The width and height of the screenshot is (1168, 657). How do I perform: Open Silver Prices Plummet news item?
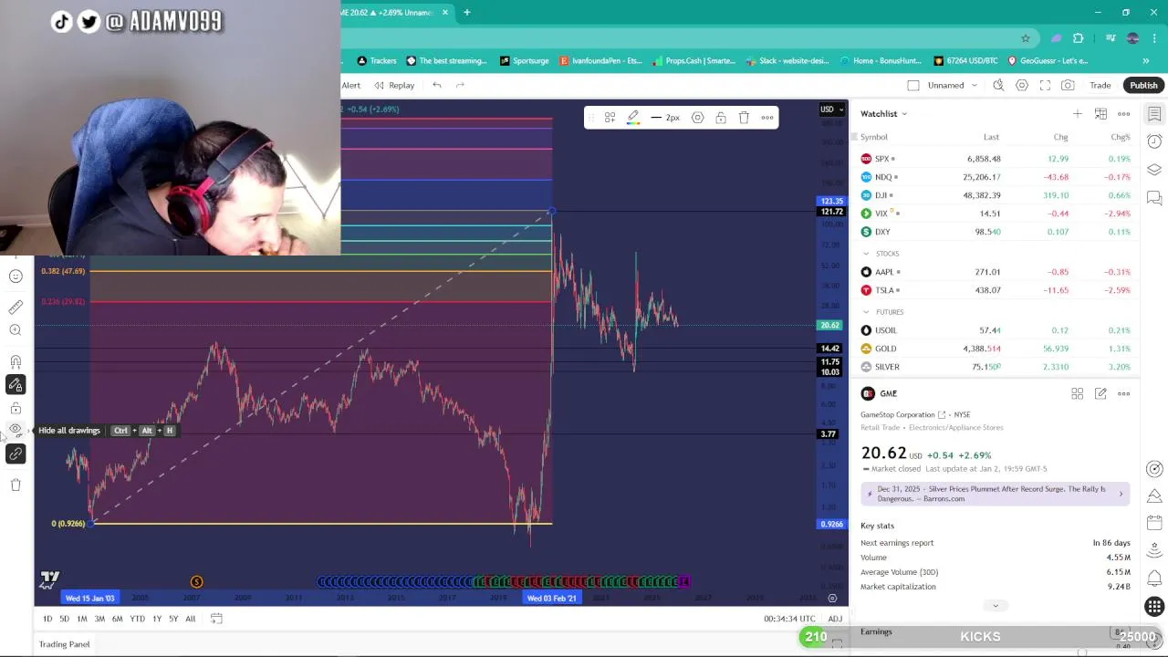(996, 494)
